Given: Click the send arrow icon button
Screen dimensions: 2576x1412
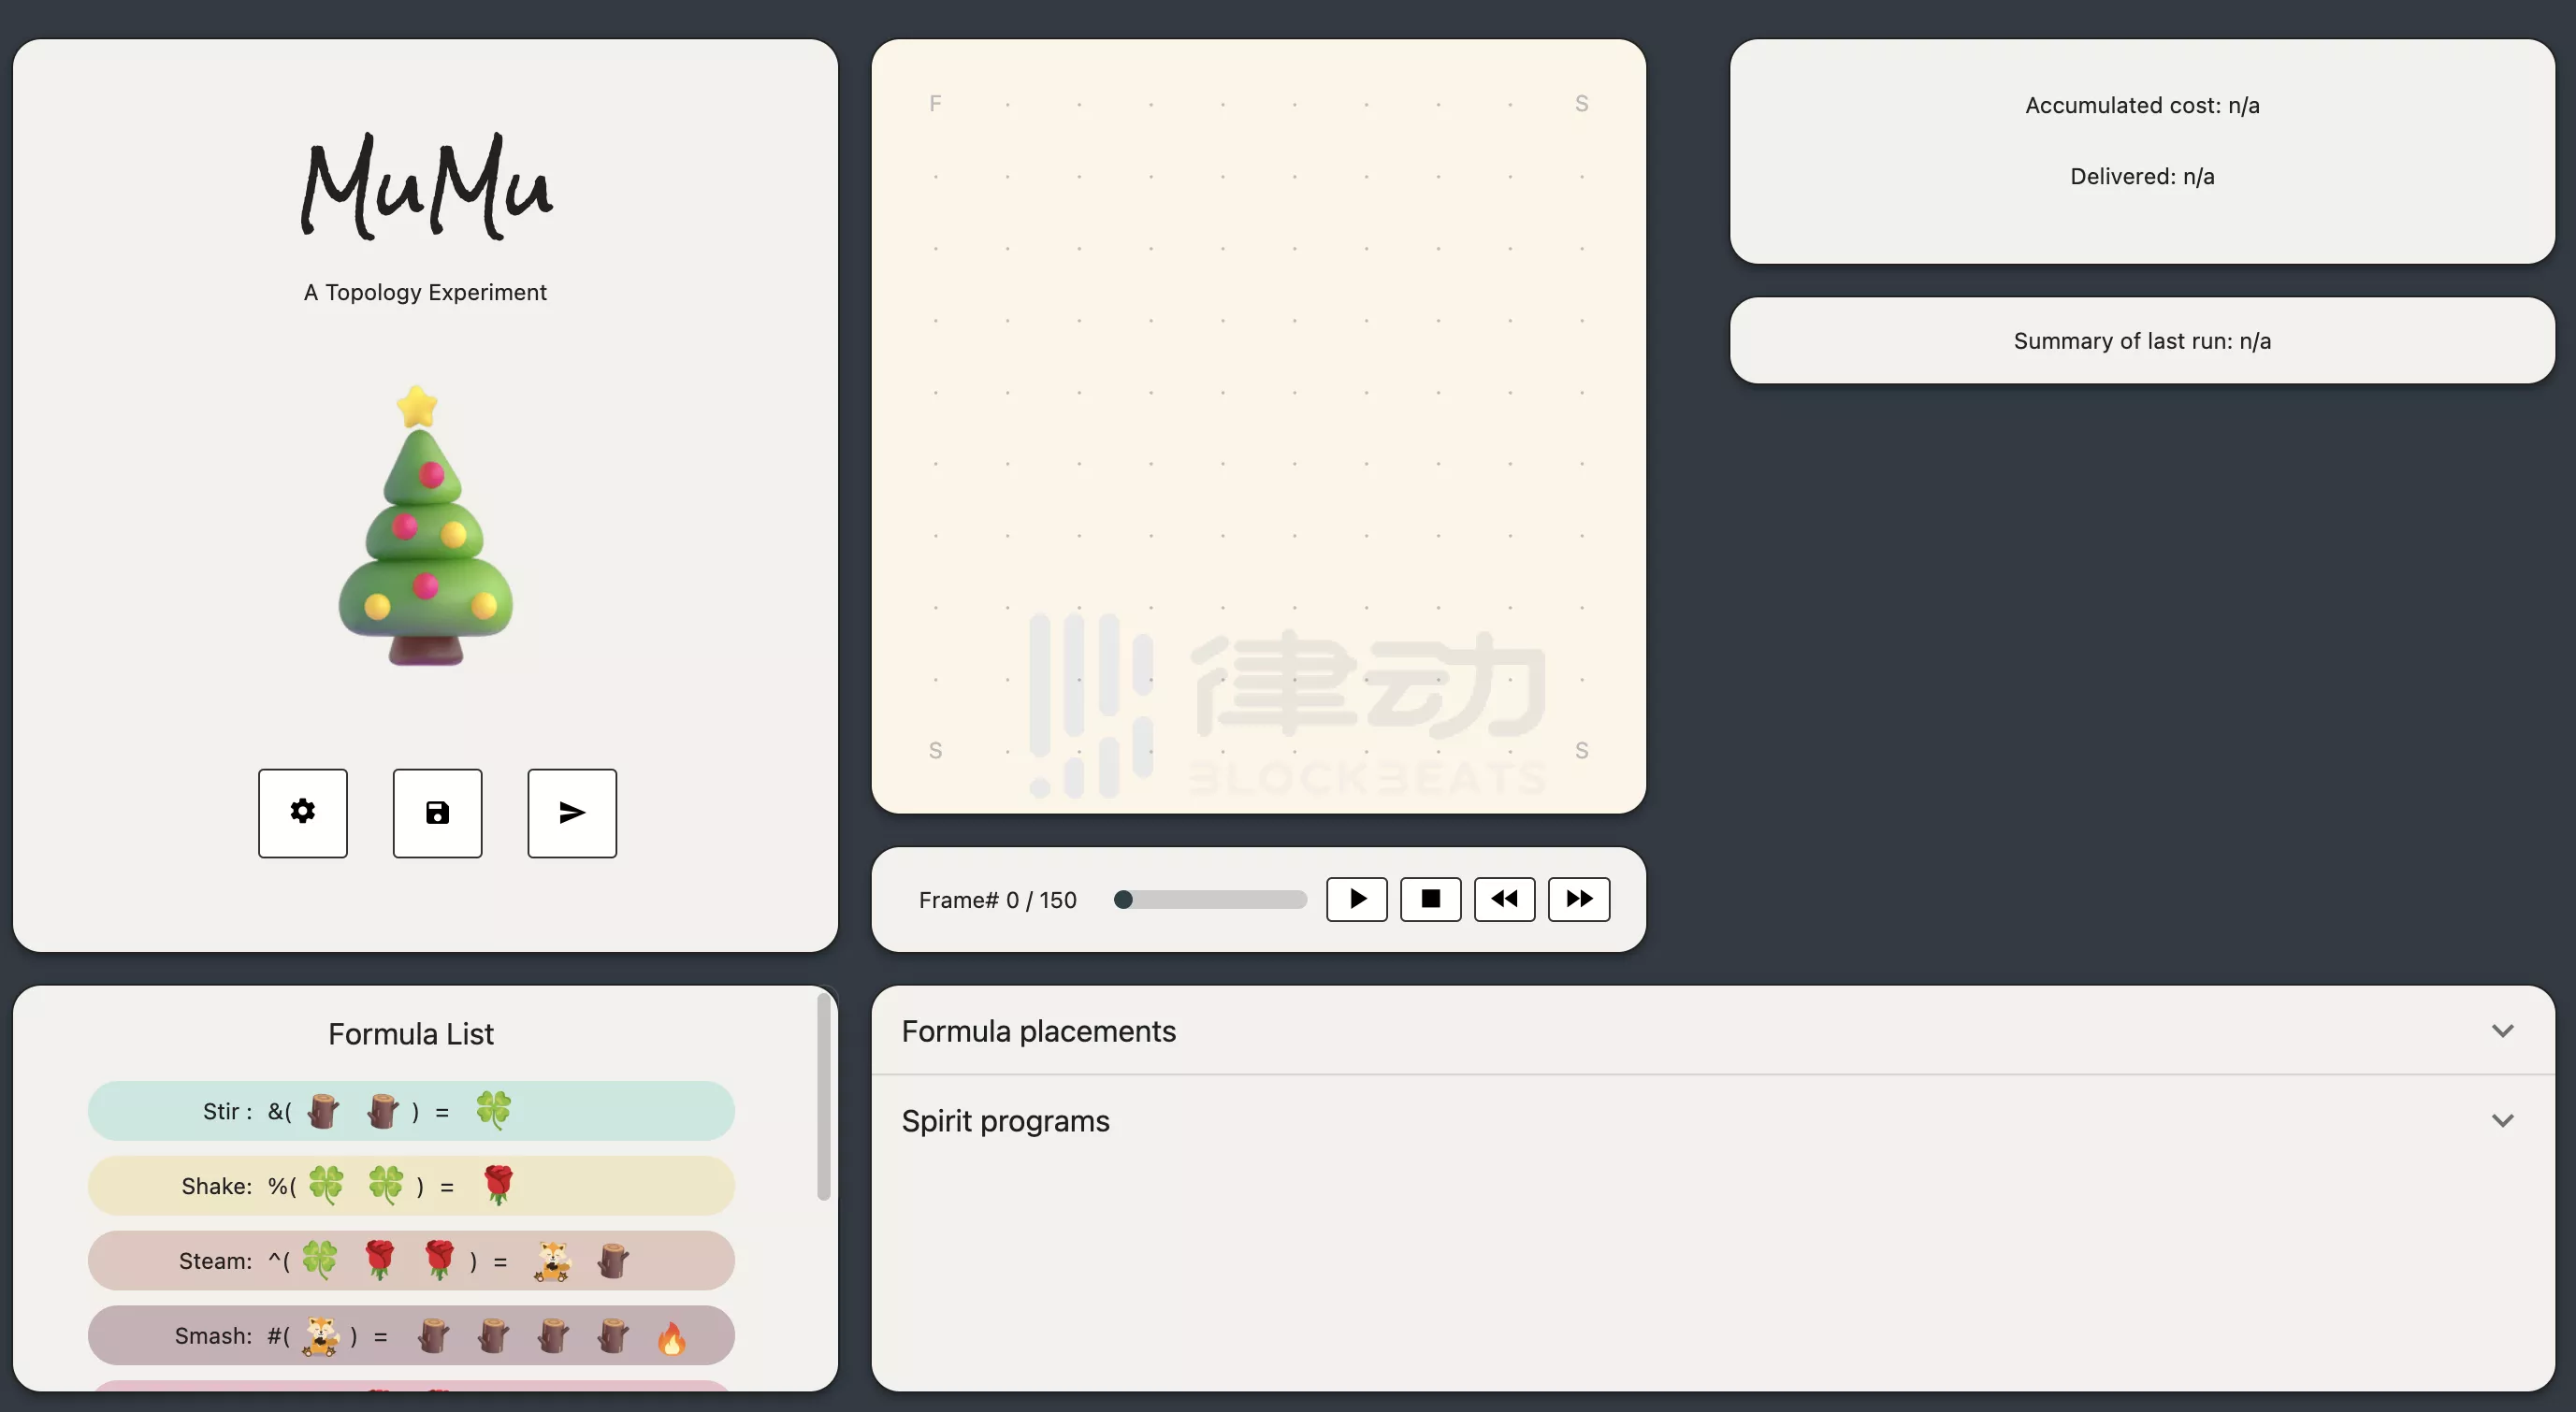Looking at the screenshot, I should [571, 812].
